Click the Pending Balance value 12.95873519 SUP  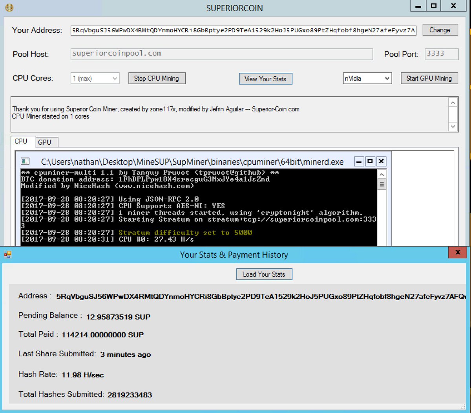118,317
